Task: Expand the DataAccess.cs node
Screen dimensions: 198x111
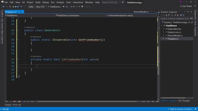Action: click(164, 32)
